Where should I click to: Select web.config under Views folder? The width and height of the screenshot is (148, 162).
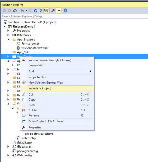pos(28,138)
